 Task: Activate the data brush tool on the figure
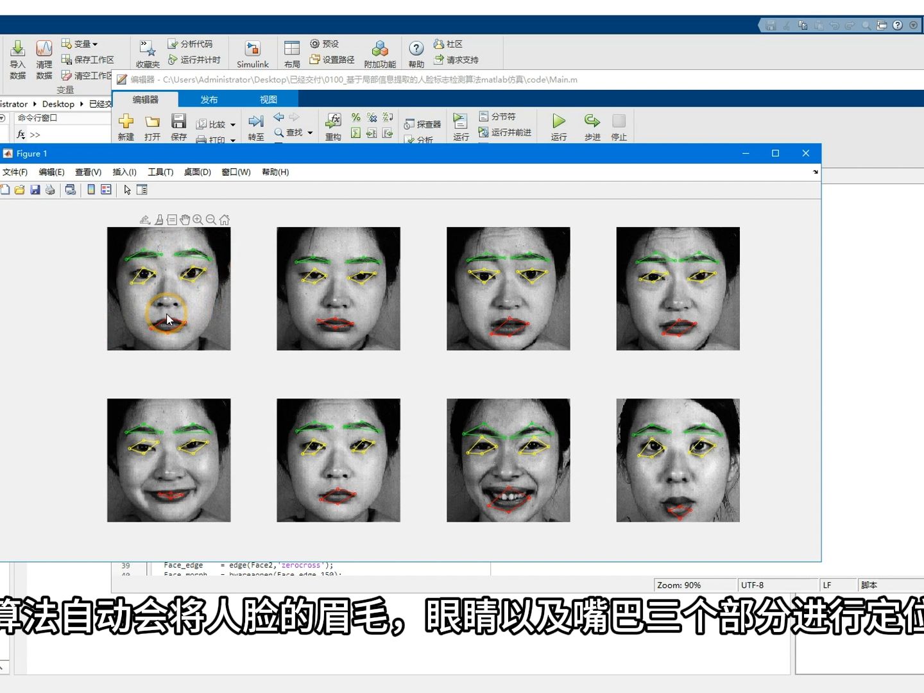point(158,219)
